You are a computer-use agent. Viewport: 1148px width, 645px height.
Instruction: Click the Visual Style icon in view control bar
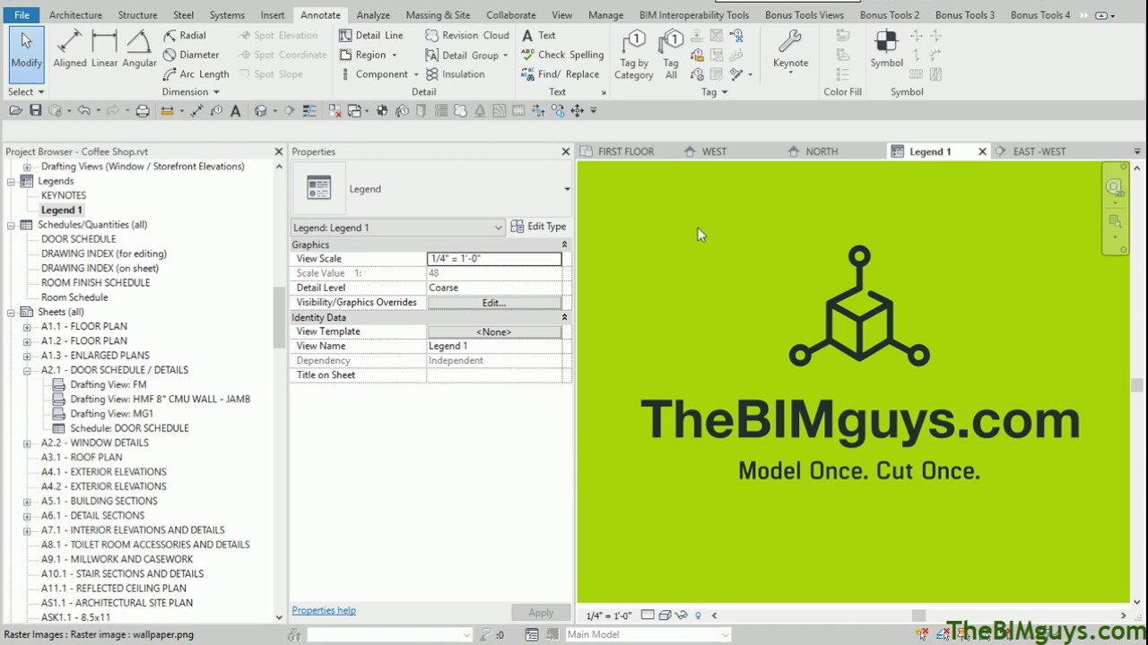click(x=665, y=615)
